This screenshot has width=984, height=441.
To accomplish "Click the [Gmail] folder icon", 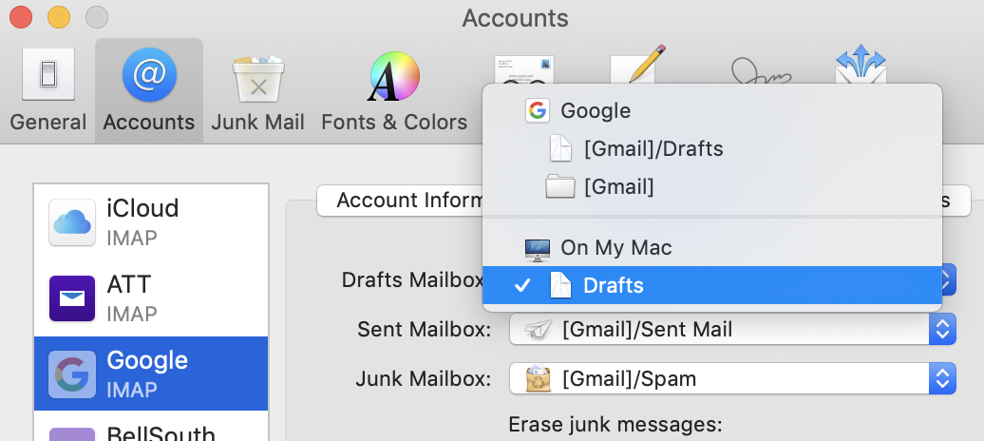I will coord(560,187).
